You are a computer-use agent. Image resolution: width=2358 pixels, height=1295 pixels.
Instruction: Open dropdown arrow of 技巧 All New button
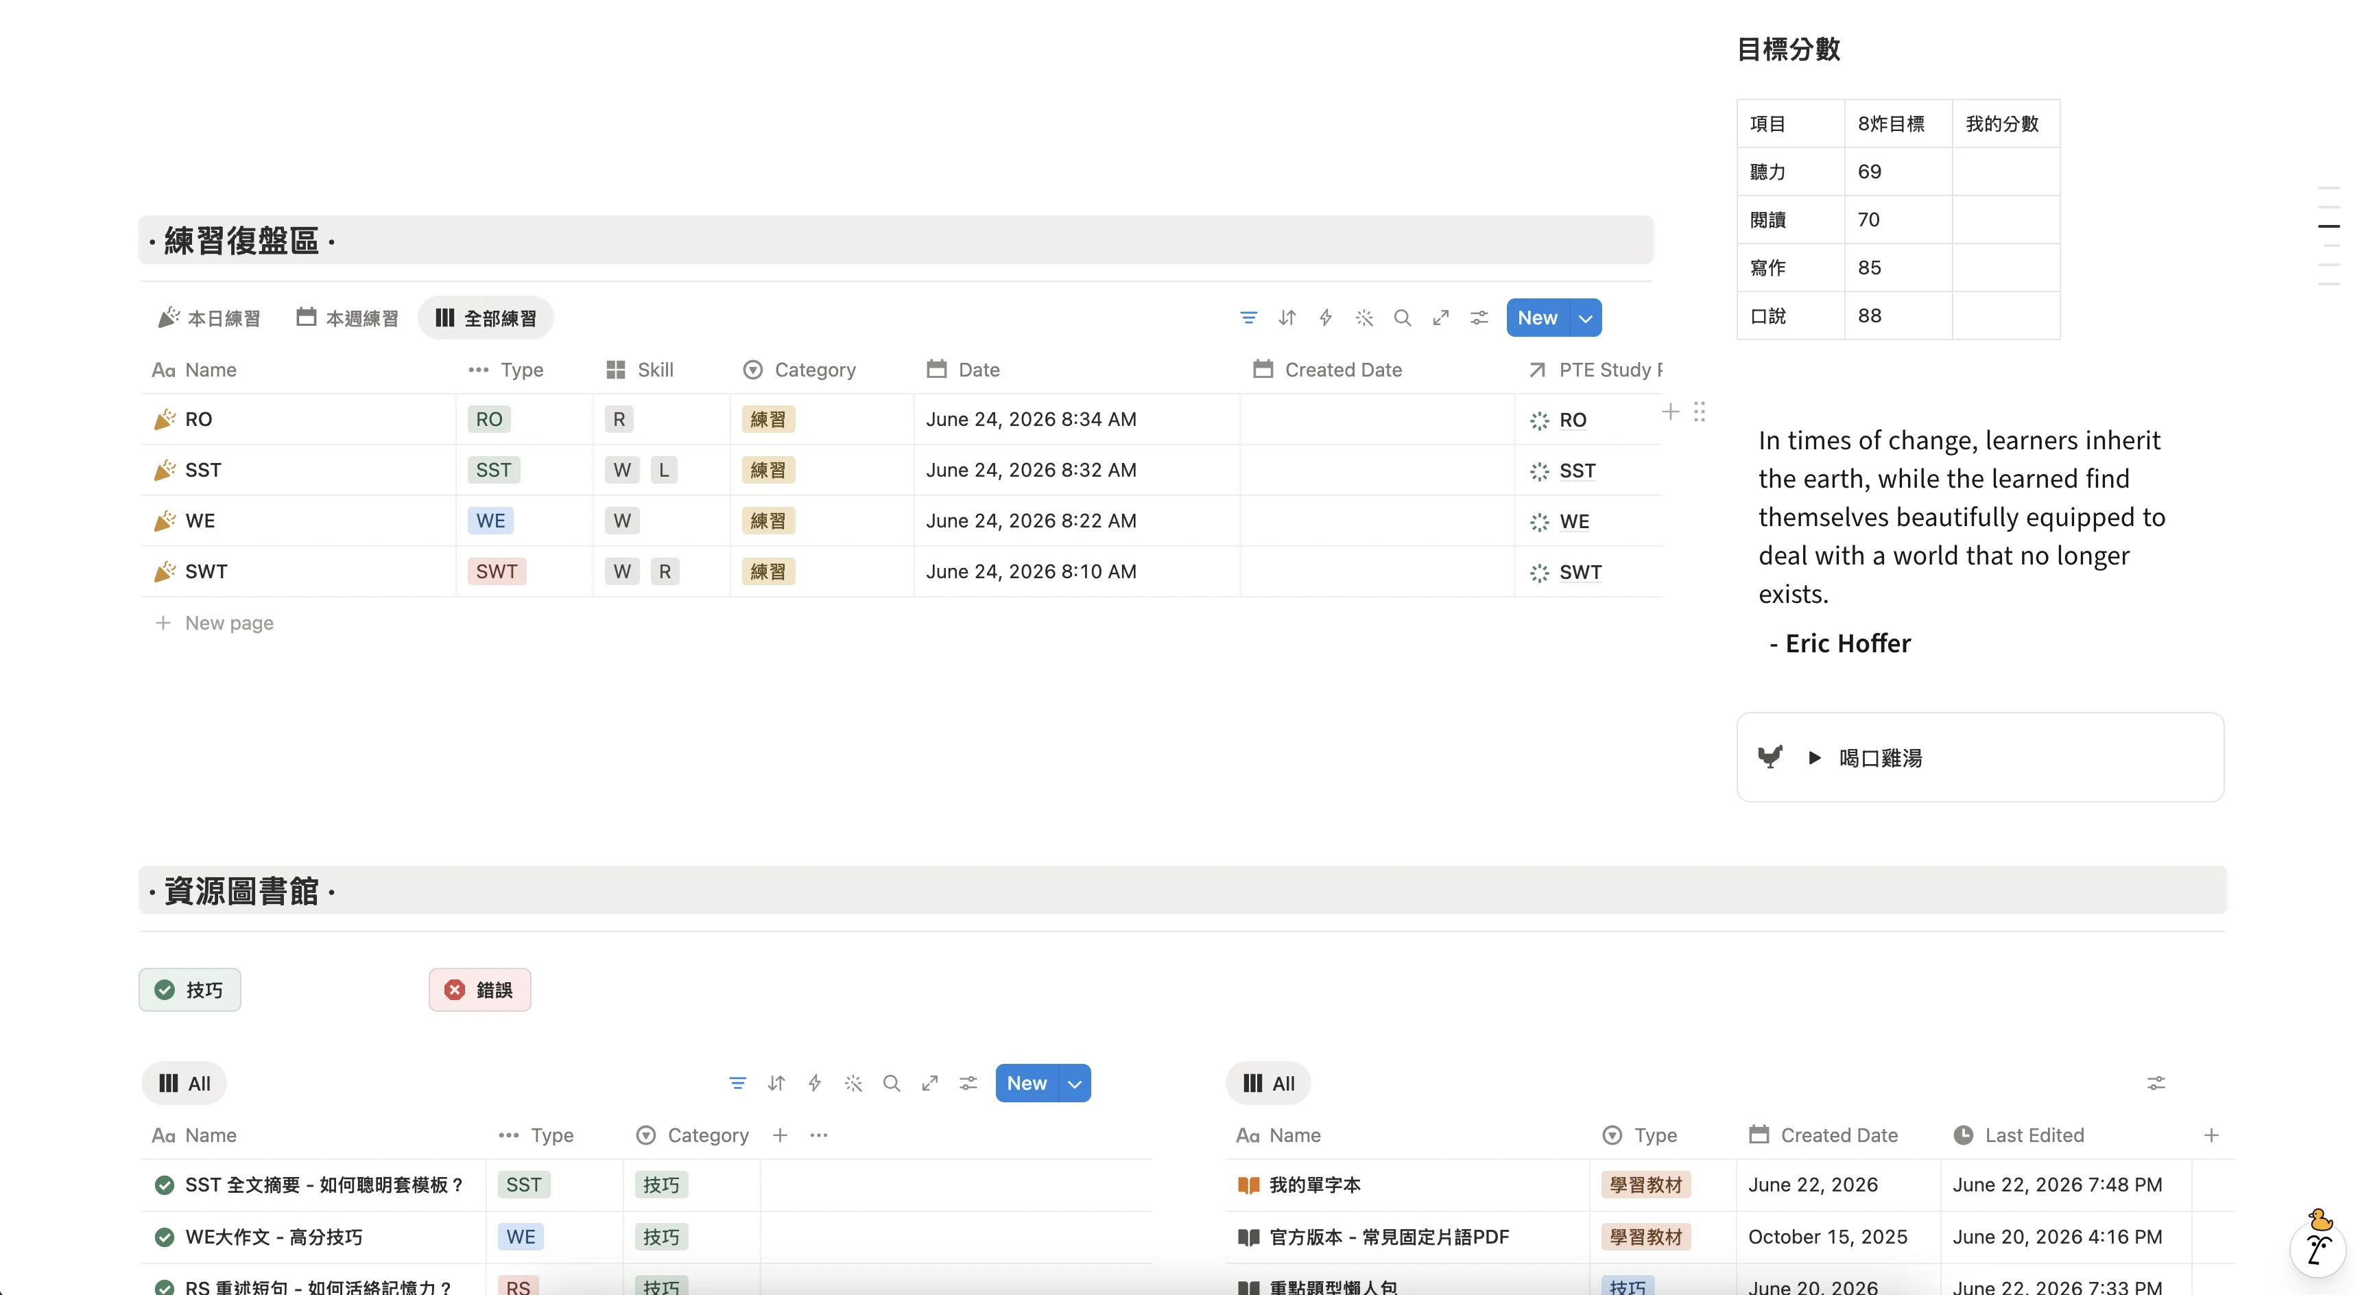tap(1075, 1084)
